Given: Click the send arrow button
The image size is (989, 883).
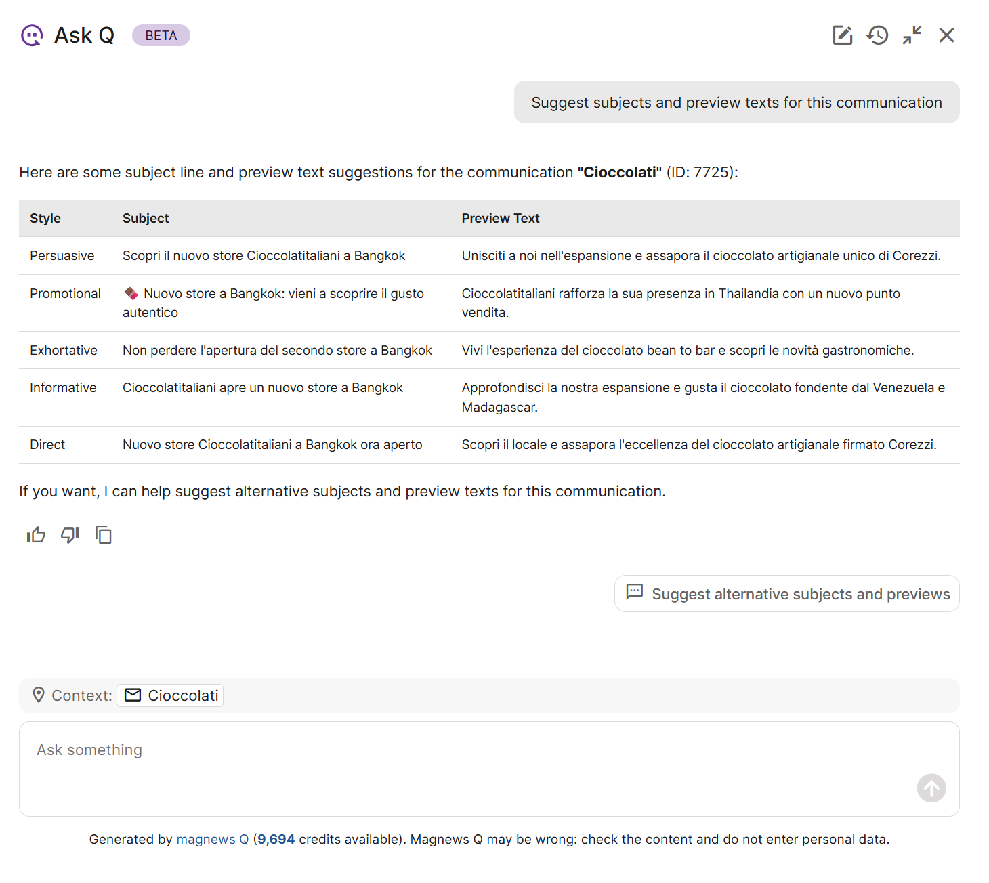Looking at the screenshot, I should tap(931, 788).
